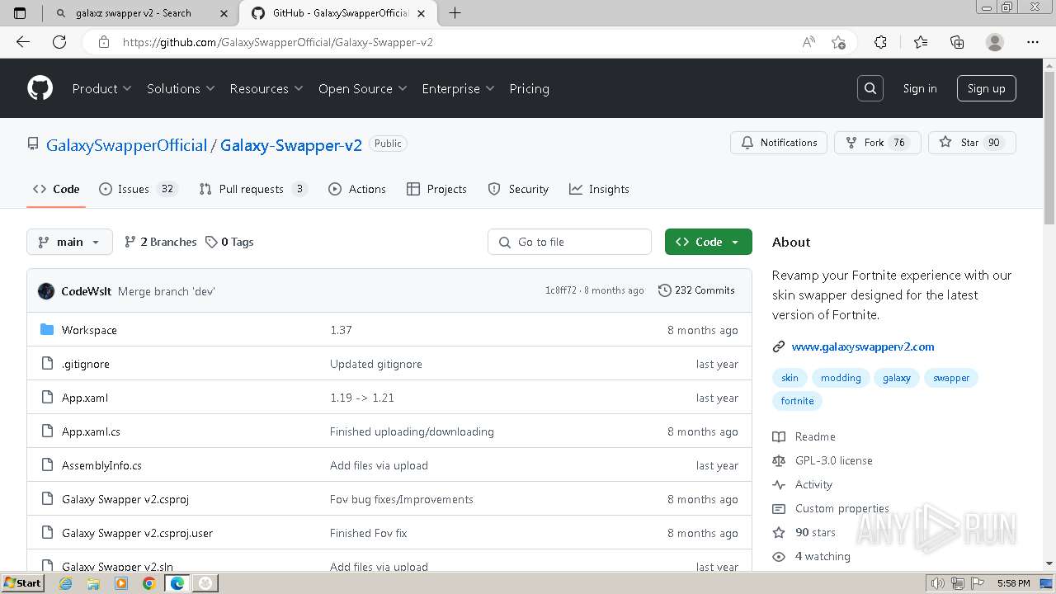Viewport: 1056px width, 594px height.
Task: Click Sign in link
Action: [920, 88]
